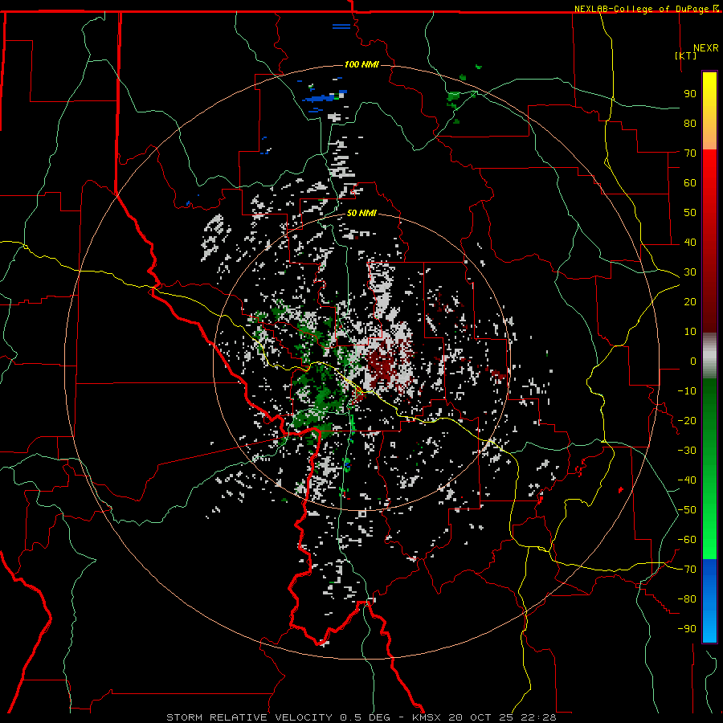Click the -20 value on the velocity scale
Screen dimensions: 723x723
(x=687, y=421)
